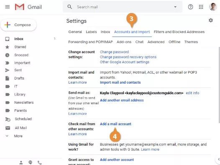
Task: Open the Help question mark icon
Action: 190,7
